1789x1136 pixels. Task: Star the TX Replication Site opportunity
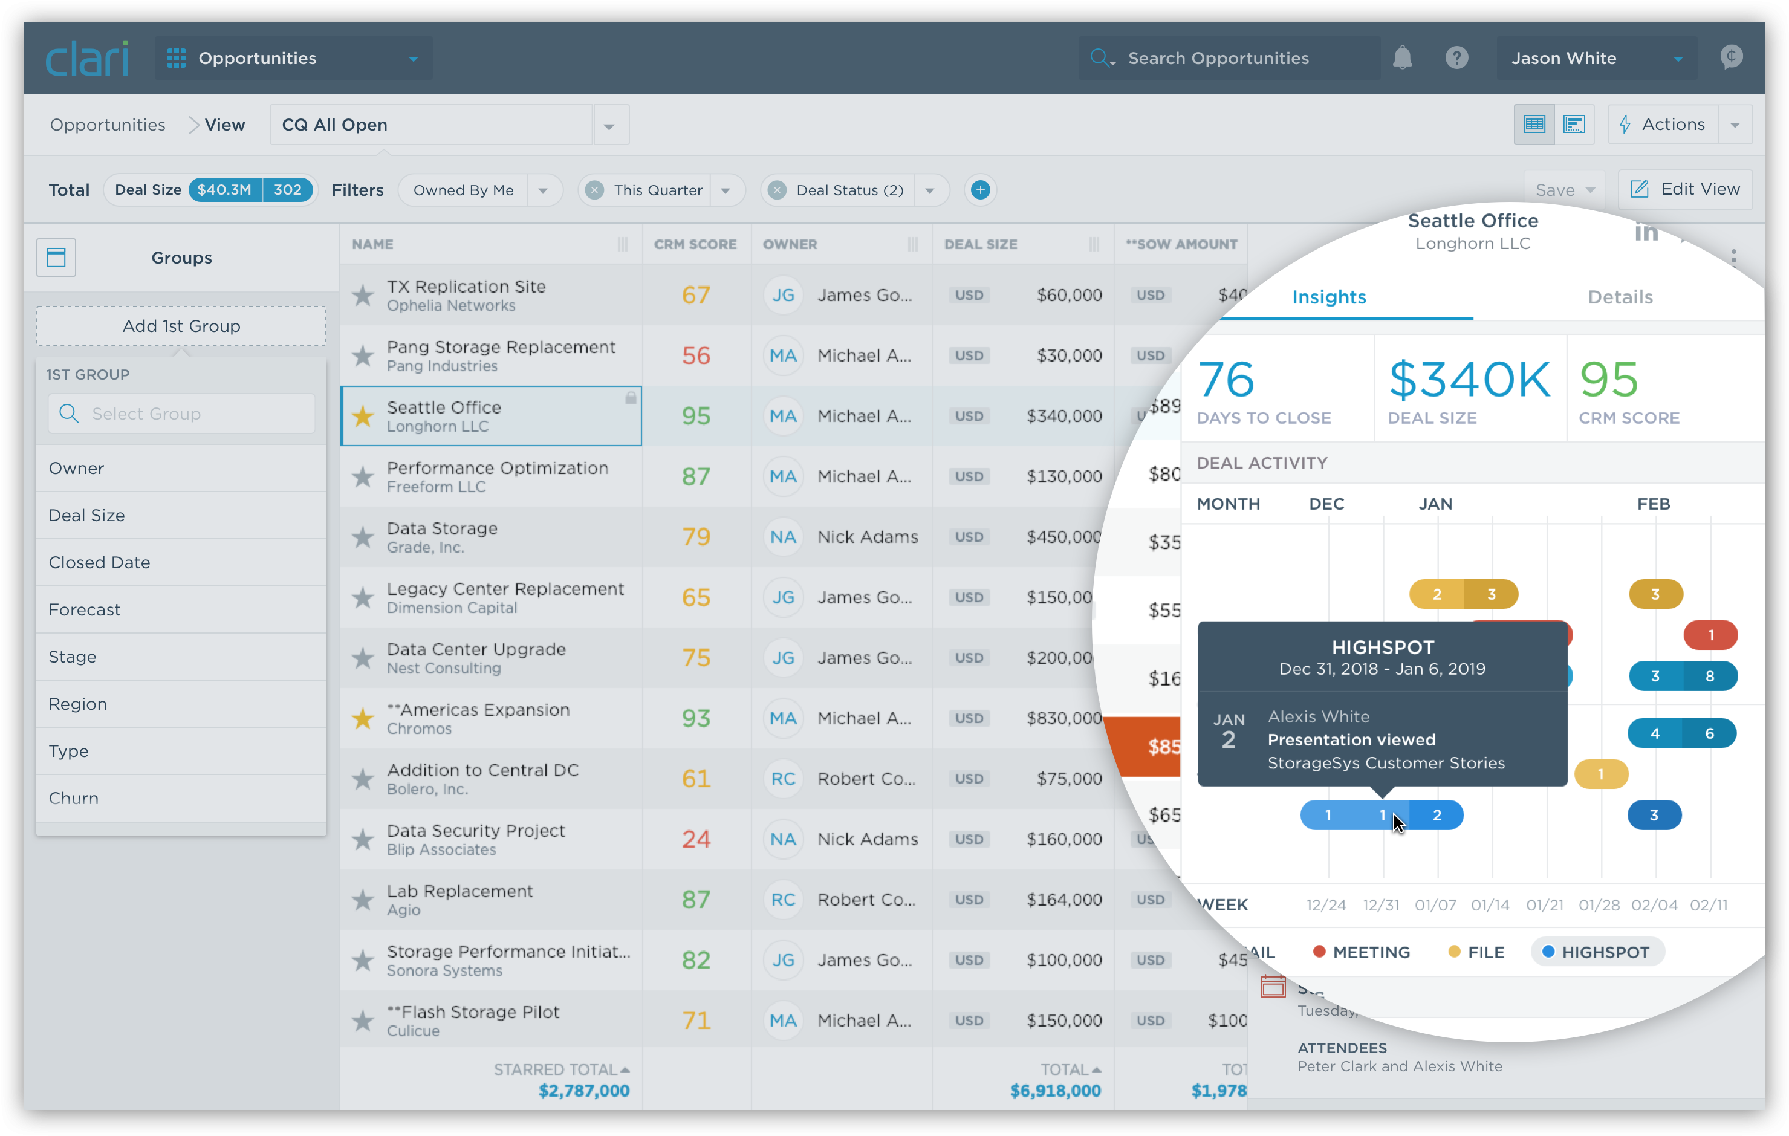click(363, 295)
